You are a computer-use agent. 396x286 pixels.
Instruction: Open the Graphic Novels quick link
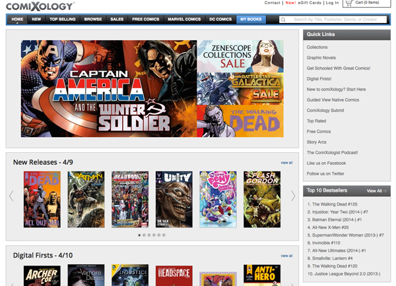(321, 58)
